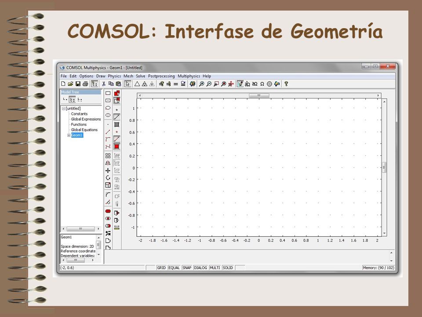Click the New model icon
Viewport: 422px width, 317px height.
pos(63,84)
